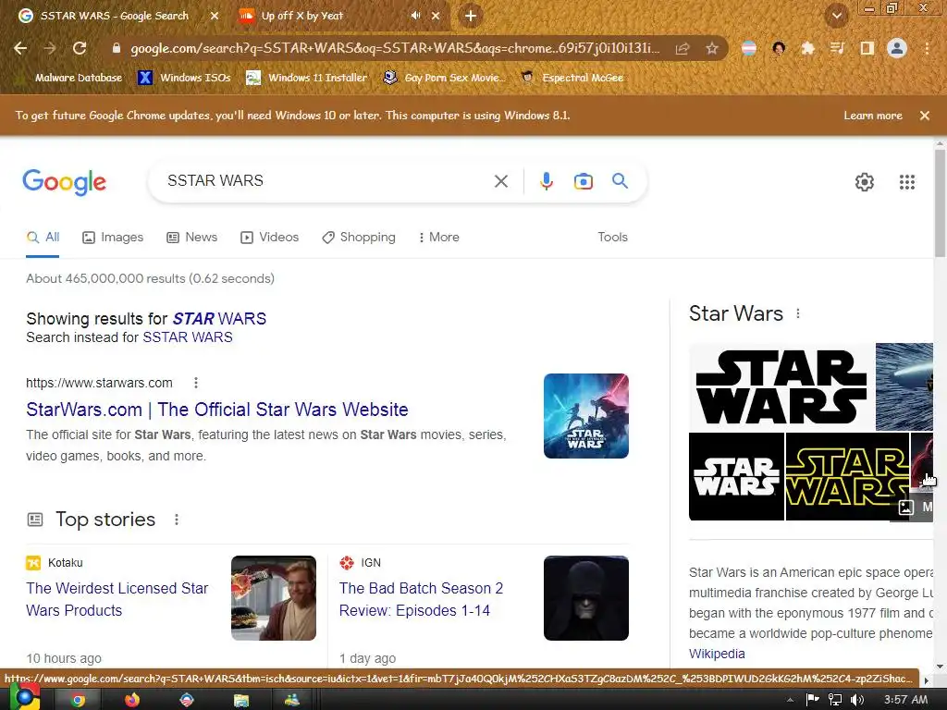
Task: Open the taskbar clock showing 3:57 AM
Action: coord(905,700)
